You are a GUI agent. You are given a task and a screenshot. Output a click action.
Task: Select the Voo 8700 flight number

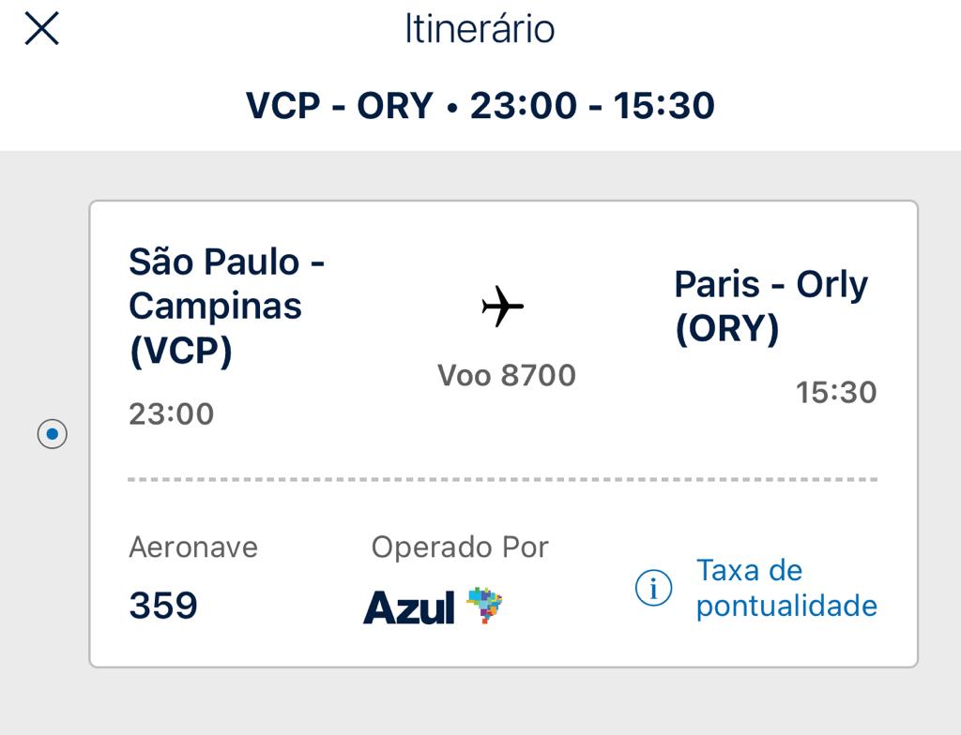pos(507,375)
